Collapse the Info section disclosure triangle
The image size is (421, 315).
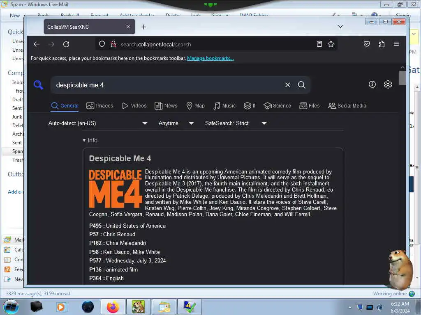click(x=84, y=140)
